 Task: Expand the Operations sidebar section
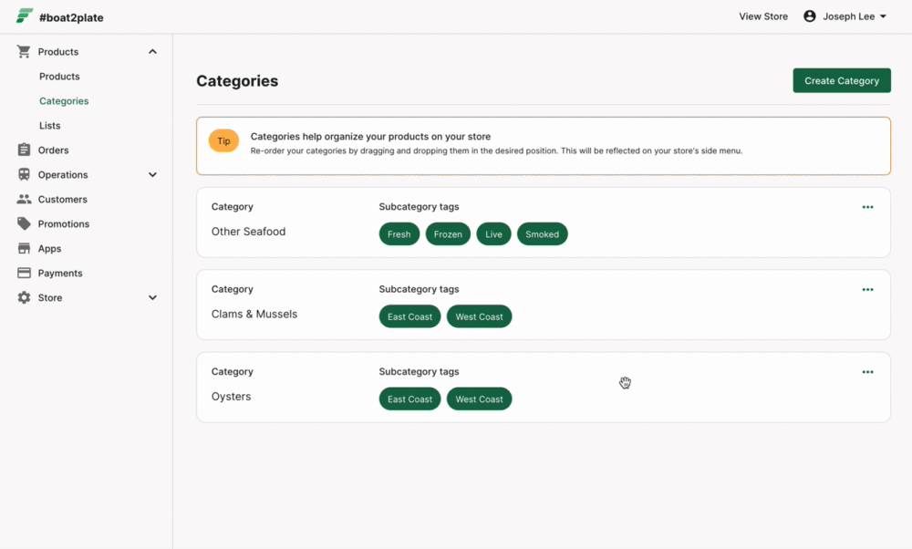(x=152, y=174)
